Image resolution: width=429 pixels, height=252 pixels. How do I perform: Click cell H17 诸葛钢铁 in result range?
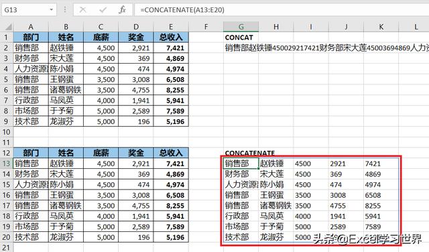(x=276, y=206)
